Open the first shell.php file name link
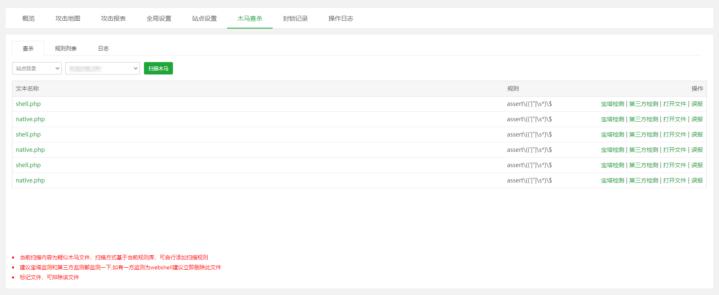Screen dimensions: 719x295 [28, 104]
